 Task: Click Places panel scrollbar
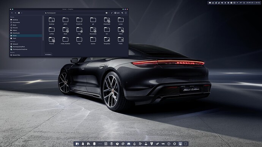point(43,28)
